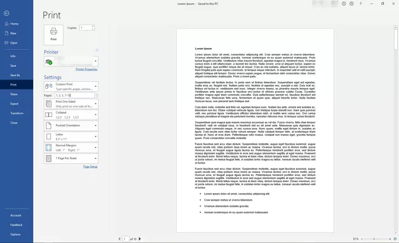Screen dimensions: 399x243
Task: Click the smiley feedback icon in title bar
Action: click(x=344, y=4)
